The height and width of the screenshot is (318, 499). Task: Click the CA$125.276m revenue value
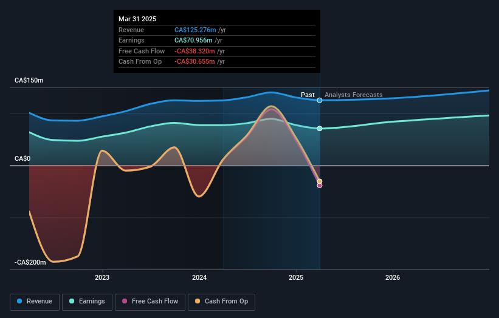click(195, 30)
